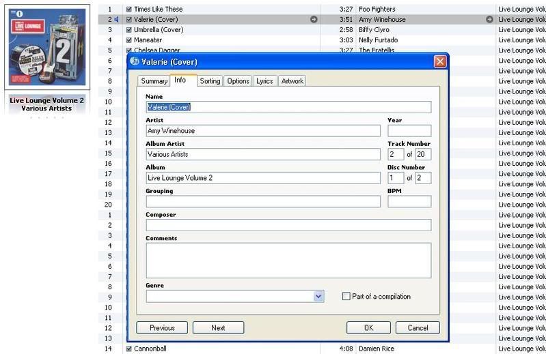This screenshot has height=354, width=546.
Task: Uncheck the Umbrella (Cover) checkbox
Action: 129,30
